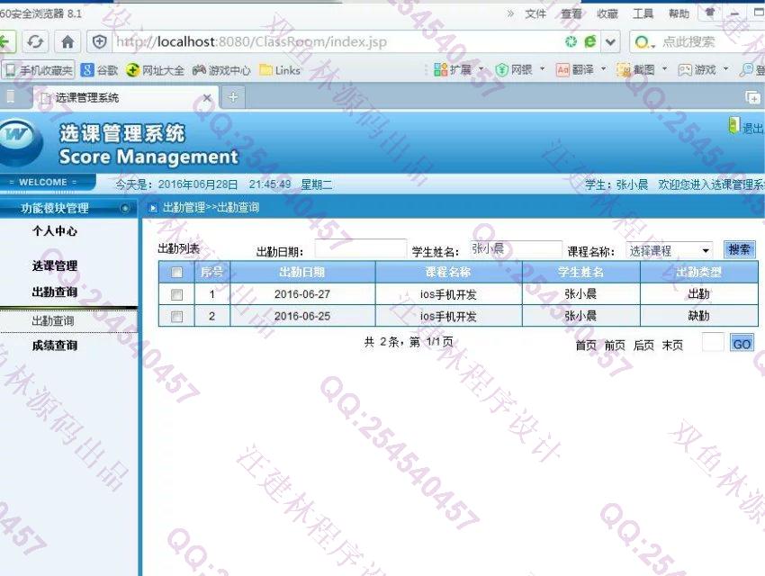765x576 pixels.
Task: Click the page number input box
Action: pos(713,342)
